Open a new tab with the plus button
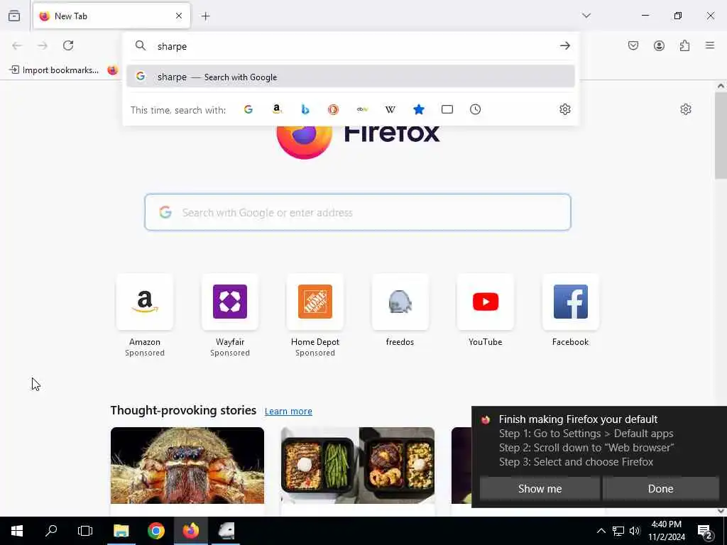This screenshot has width=727, height=545. click(206, 16)
